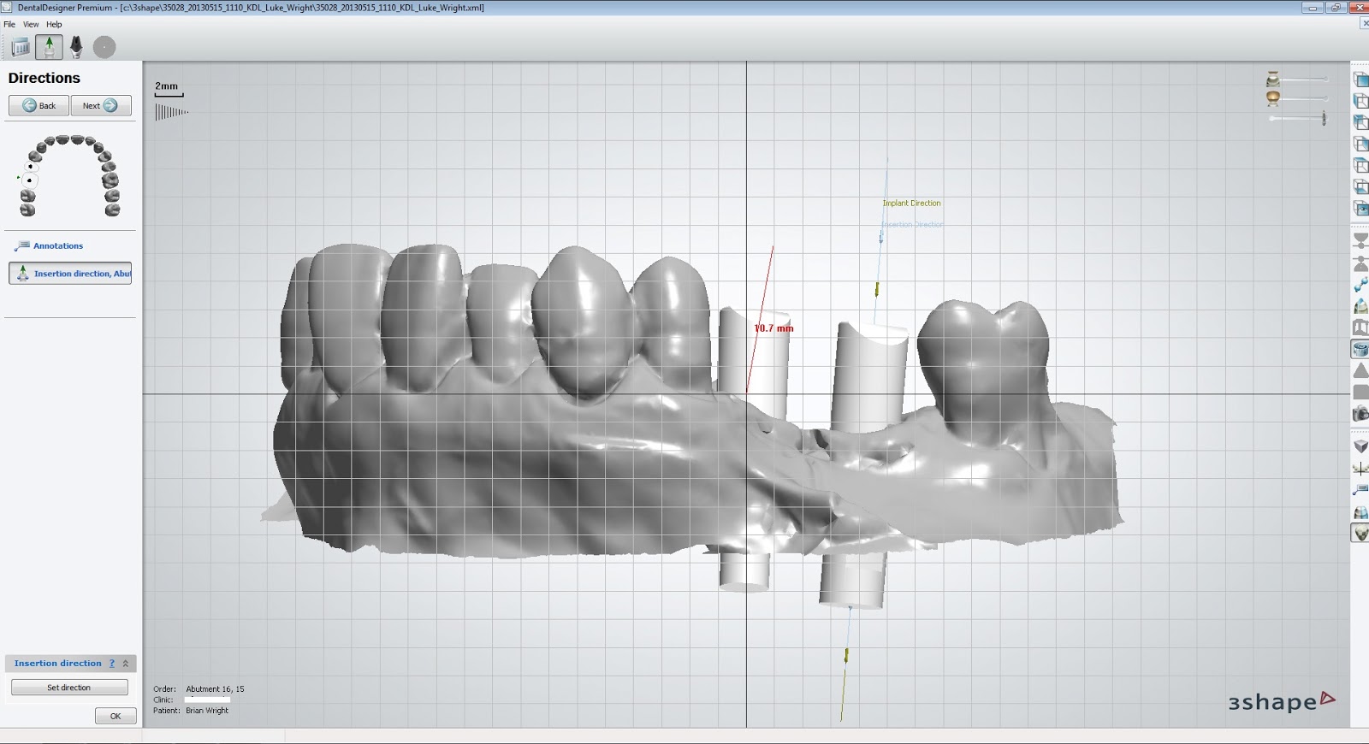Select Insertion direction, Abutment item
The height and width of the screenshot is (744, 1369).
pos(70,273)
